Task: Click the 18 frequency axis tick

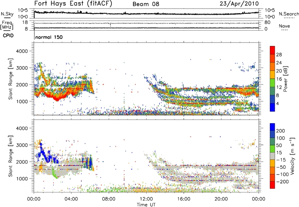Action: point(25,22)
